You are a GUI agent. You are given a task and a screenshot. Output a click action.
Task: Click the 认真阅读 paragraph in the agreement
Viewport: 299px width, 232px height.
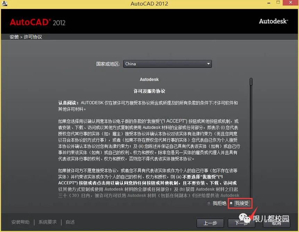click(148, 106)
